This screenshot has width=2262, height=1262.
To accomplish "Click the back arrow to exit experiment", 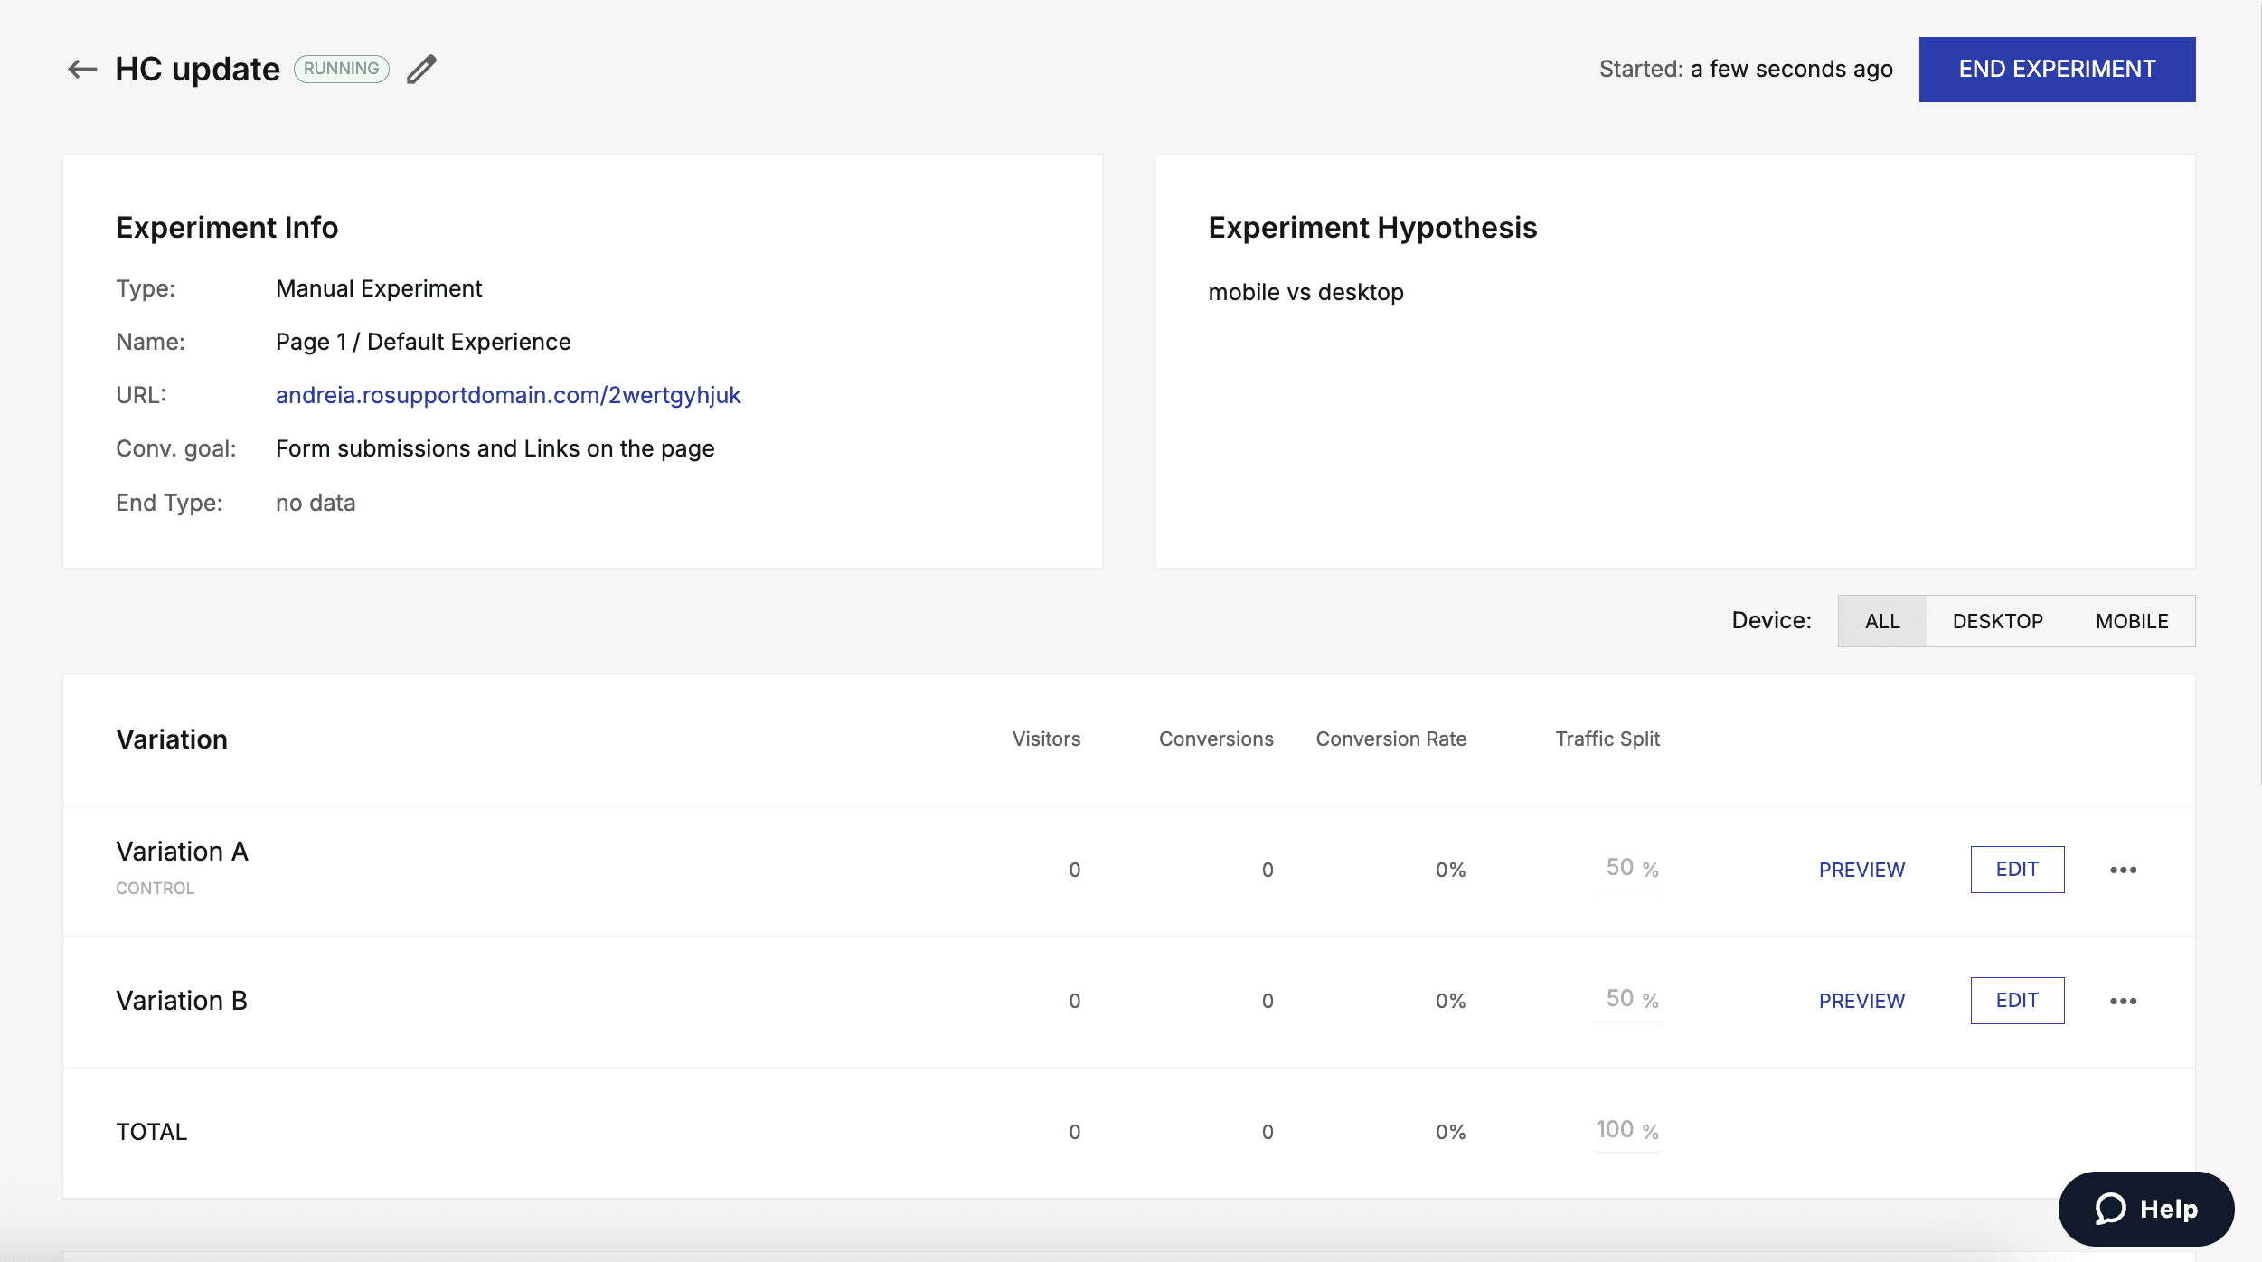I will tap(80, 69).
